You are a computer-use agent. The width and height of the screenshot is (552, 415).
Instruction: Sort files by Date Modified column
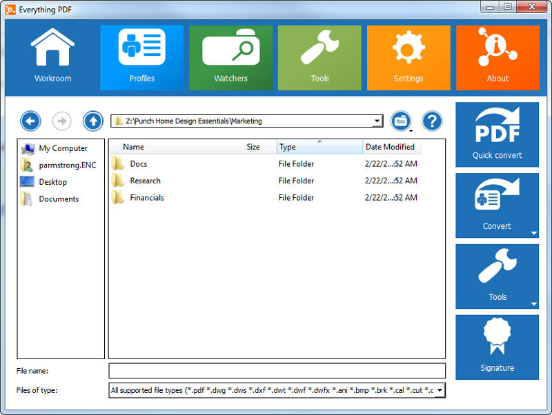392,147
